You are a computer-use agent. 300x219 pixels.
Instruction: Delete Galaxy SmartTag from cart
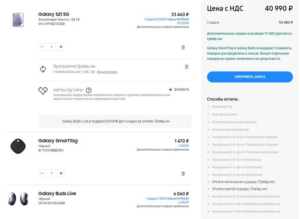click(183, 174)
